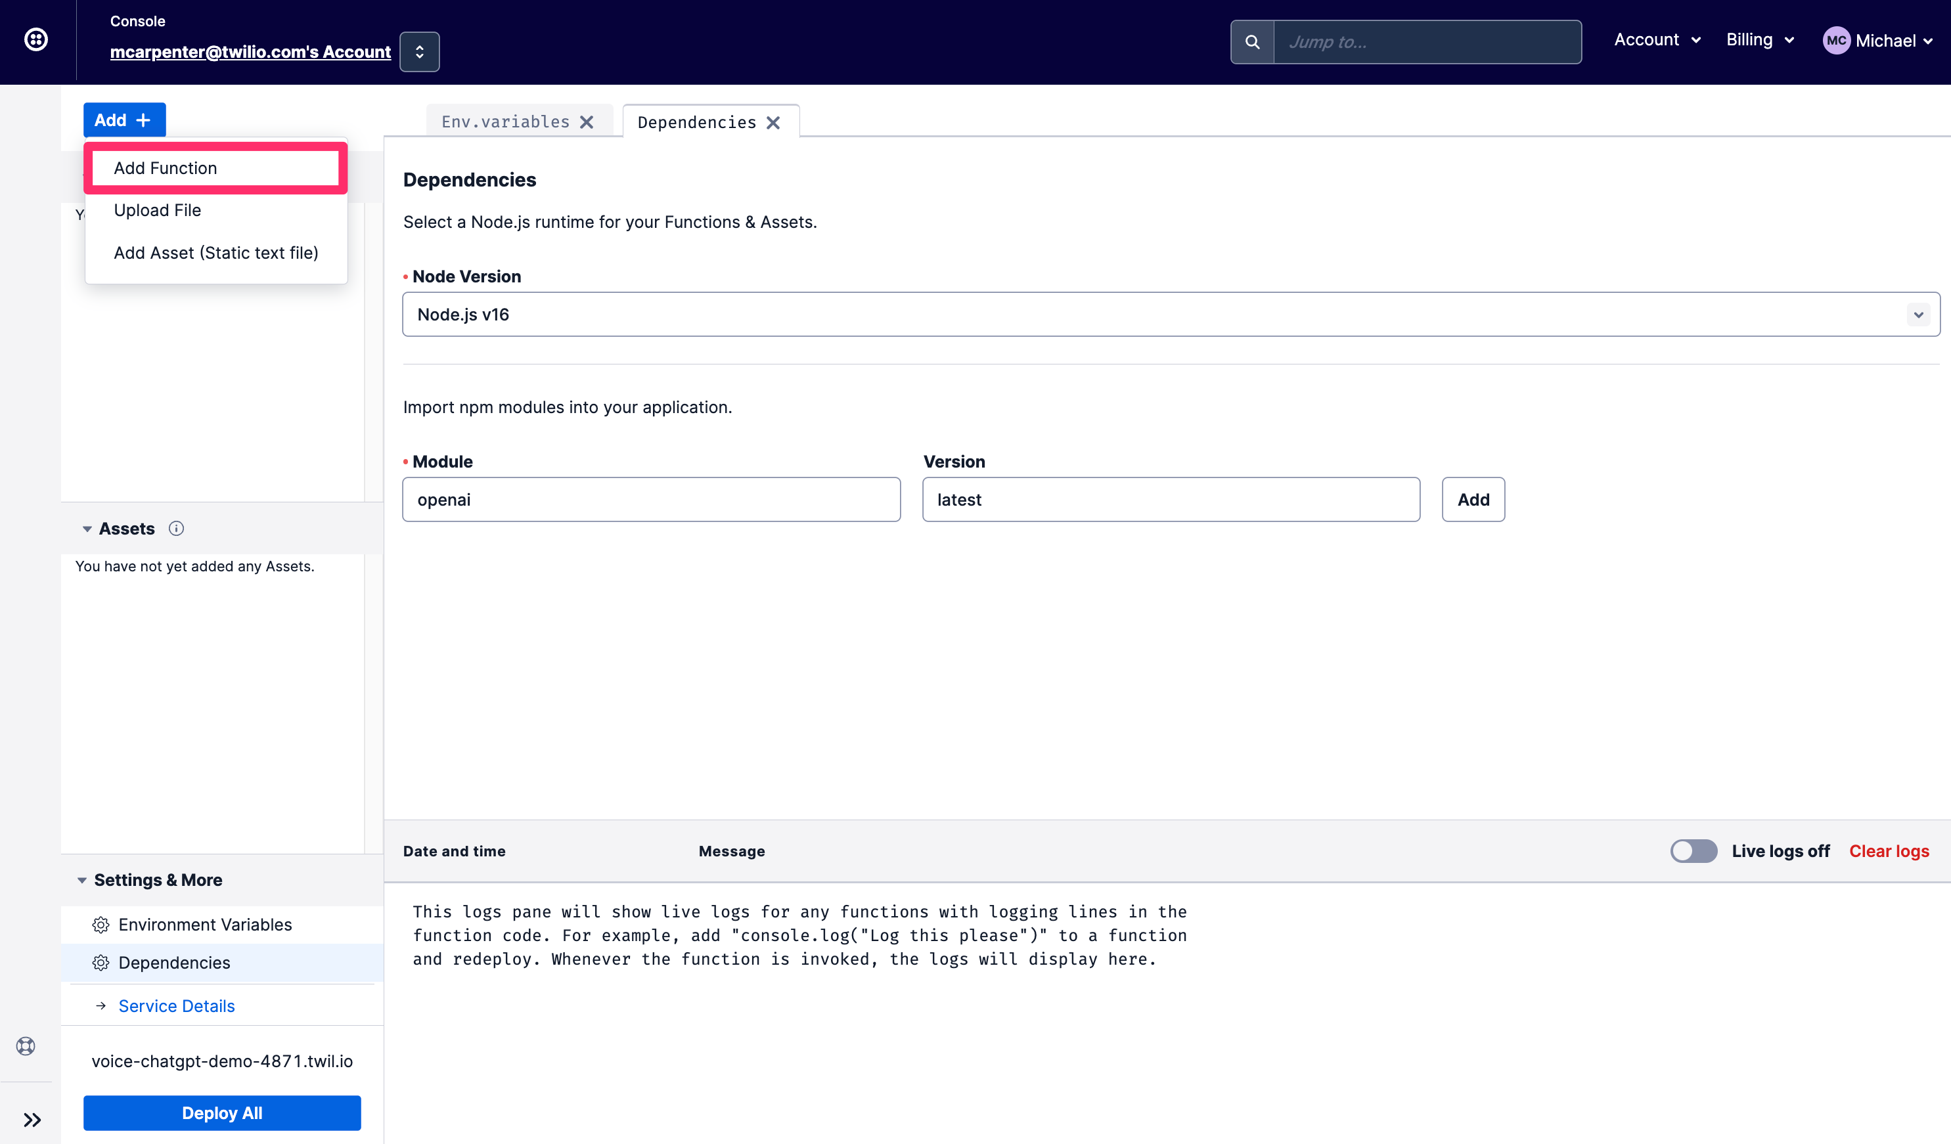Click the Account menu in the top bar

coord(1655,39)
